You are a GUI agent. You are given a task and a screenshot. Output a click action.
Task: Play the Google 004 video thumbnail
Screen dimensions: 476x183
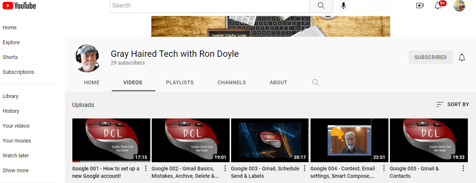click(349, 140)
